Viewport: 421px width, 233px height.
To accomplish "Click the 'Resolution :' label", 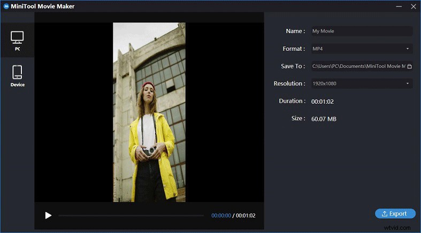I will pyautogui.click(x=289, y=83).
